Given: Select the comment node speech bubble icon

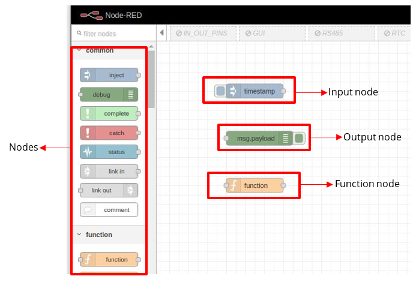Looking at the screenshot, I should click(x=87, y=210).
